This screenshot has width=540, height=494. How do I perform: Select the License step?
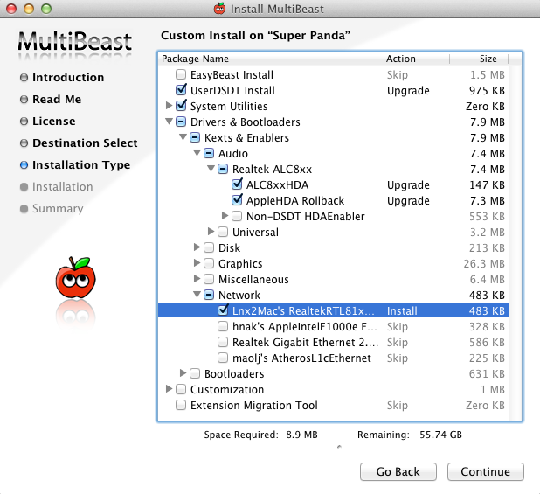[x=53, y=121]
